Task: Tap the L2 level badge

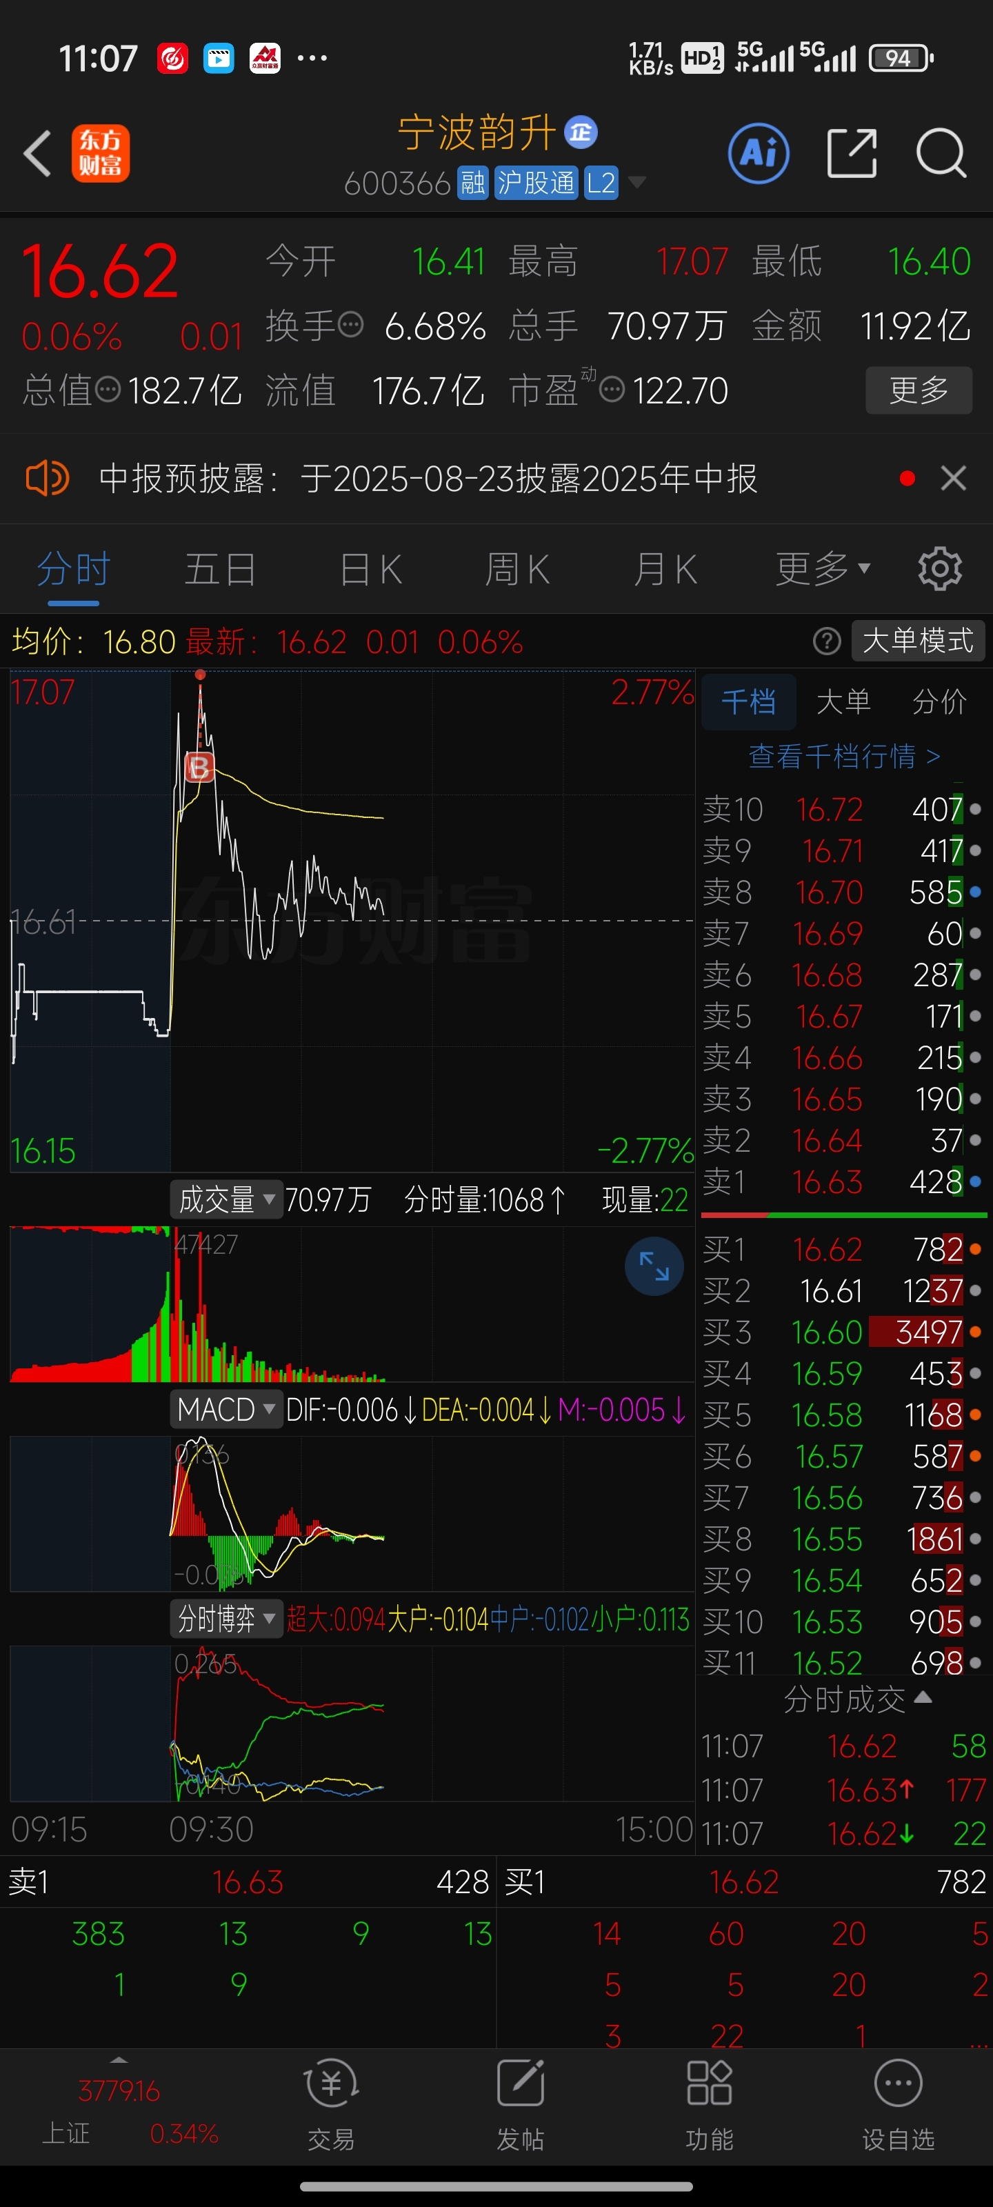Action: 601,183
